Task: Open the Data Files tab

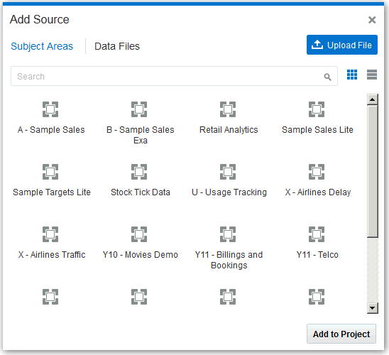Action: (117, 46)
